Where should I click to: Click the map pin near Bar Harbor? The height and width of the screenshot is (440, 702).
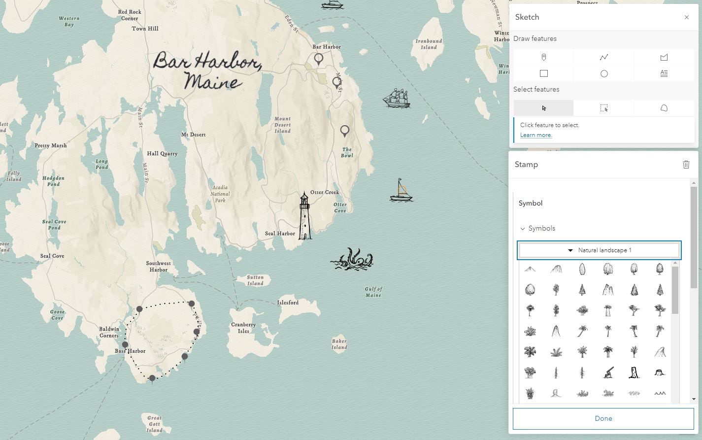pos(318,59)
